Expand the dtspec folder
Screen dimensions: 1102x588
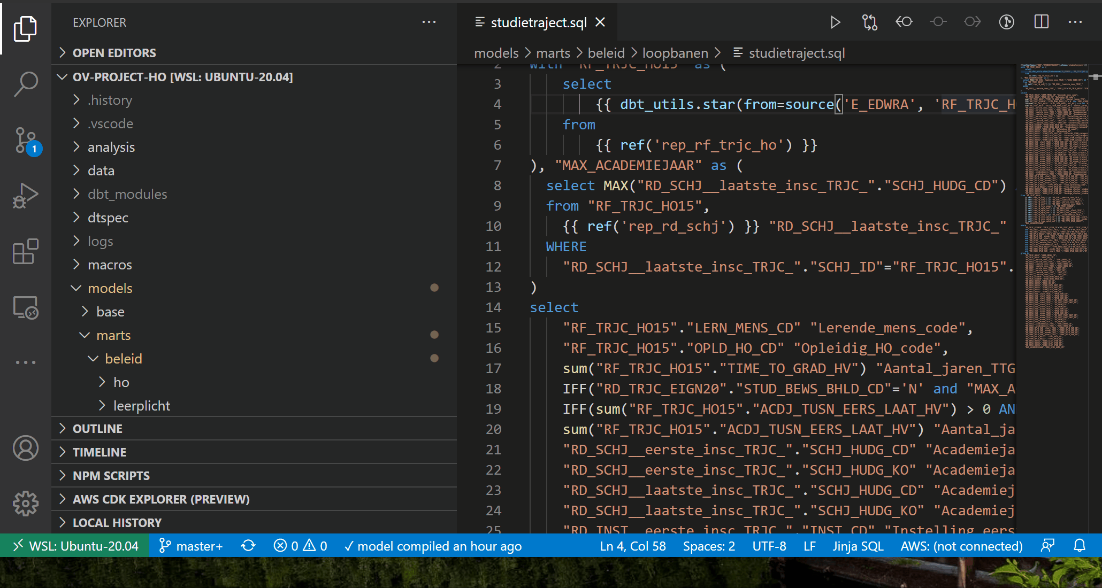pyautogui.click(x=108, y=218)
